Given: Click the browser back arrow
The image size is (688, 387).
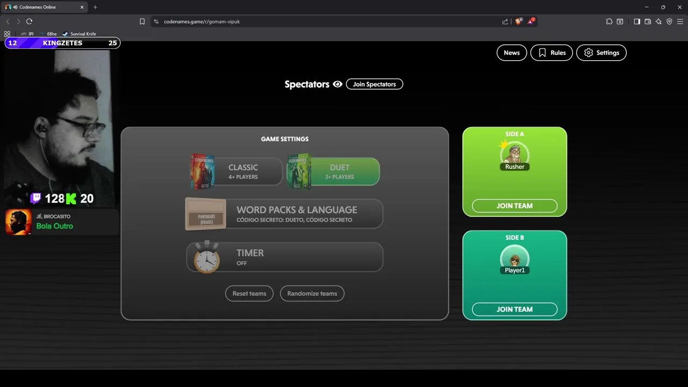Looking at the screenshot, I should coord(8,21).
